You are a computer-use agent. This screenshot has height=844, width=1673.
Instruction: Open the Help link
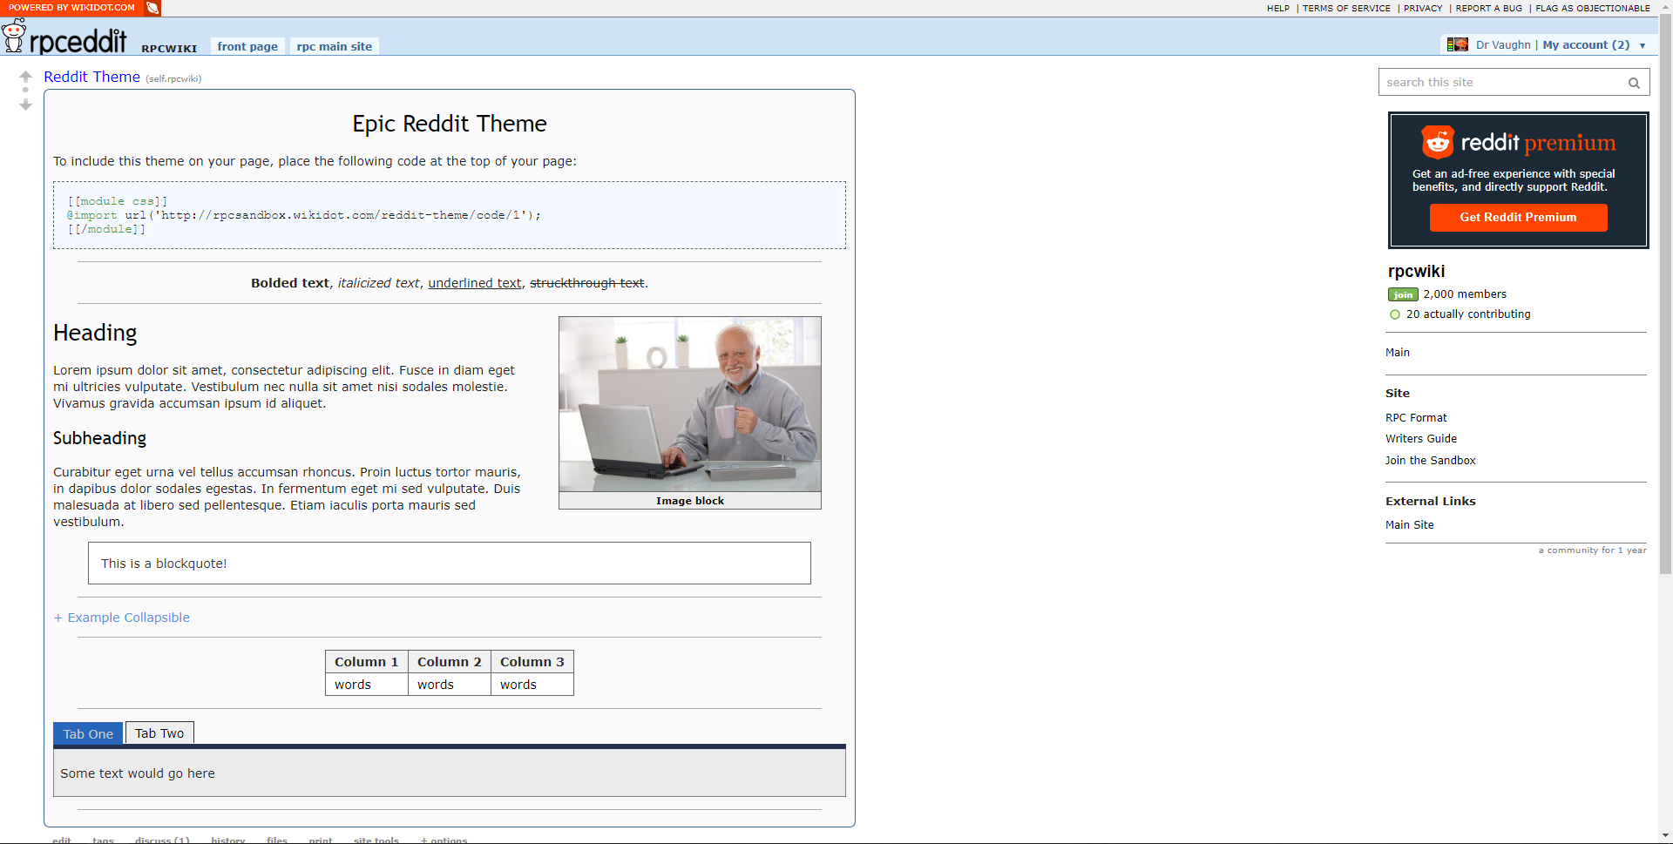pyautogui.click(x=1278, y=8)
